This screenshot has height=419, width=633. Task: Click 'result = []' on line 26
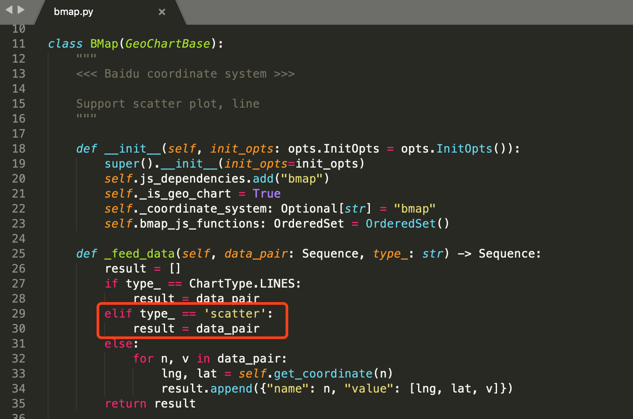click(143, 269)
